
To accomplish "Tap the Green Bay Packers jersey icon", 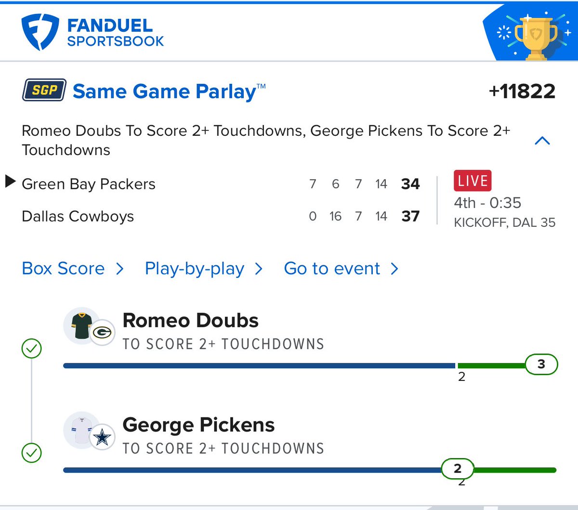I will tap(82, 326).
